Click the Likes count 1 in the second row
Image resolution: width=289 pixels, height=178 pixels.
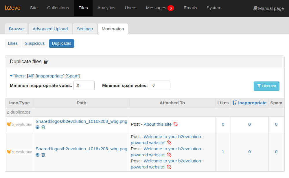click(223, 152)
